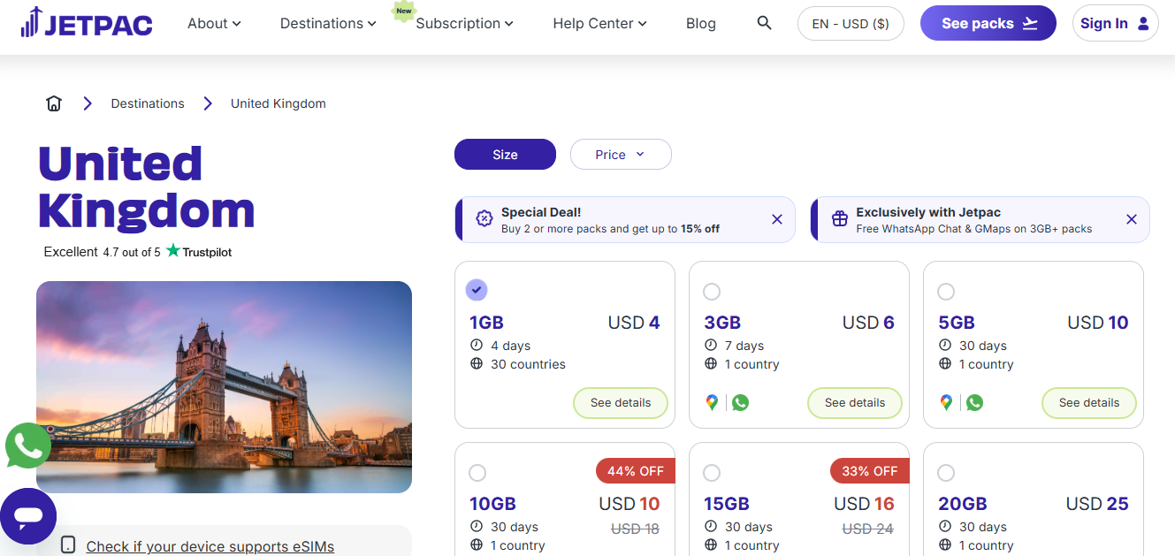Image resolution: width=1175 pixels, height=556 pixels.
Task: Click the struck-through USD 18 price
Action: pyautogui.click(x=634, y=529)
